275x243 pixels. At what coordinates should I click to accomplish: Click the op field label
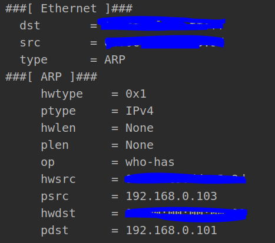tap(48, 163)
